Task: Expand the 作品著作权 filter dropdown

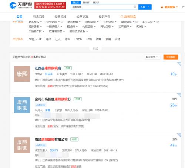Action: [x=36, y=31]
